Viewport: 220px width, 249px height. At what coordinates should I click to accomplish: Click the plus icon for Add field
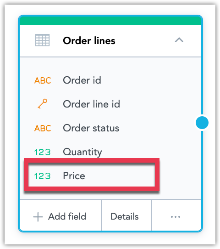click(38, 216)
